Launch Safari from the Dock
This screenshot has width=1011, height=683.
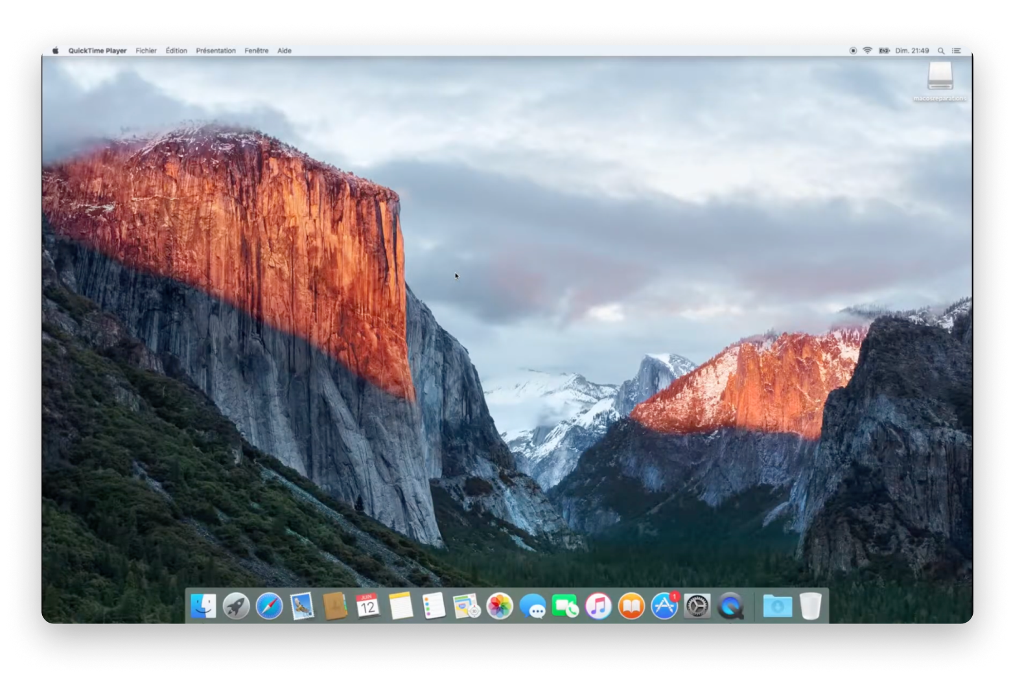coord(269,607)
